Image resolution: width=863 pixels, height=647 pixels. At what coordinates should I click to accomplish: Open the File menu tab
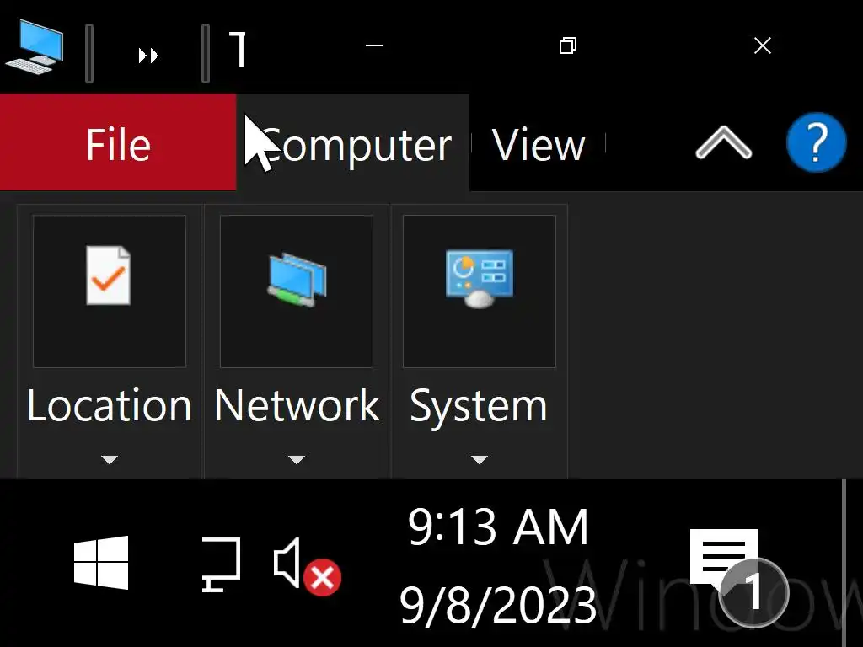coord(118,142)
